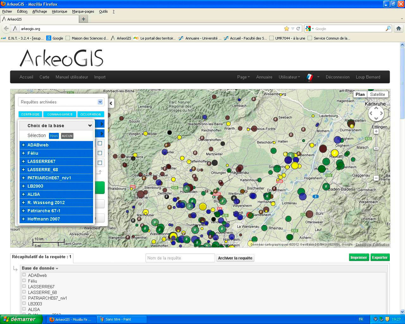Switch to Sans titre - Paint in taskbar
This screenshot has width=405, height=324.
click(121, 319)
